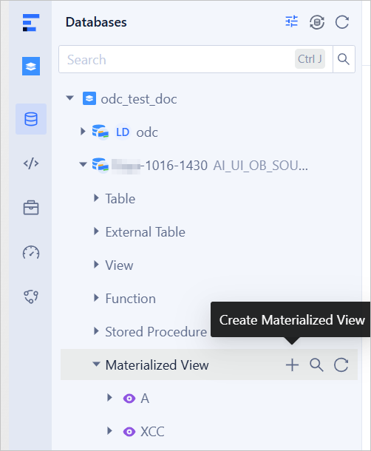Select the AI_UI_OB_SOU... data source label

[261, 166]
